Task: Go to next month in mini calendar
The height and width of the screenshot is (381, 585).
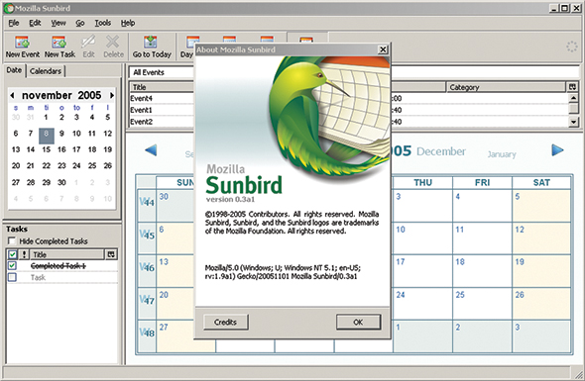Action: [x=111, y=95]
